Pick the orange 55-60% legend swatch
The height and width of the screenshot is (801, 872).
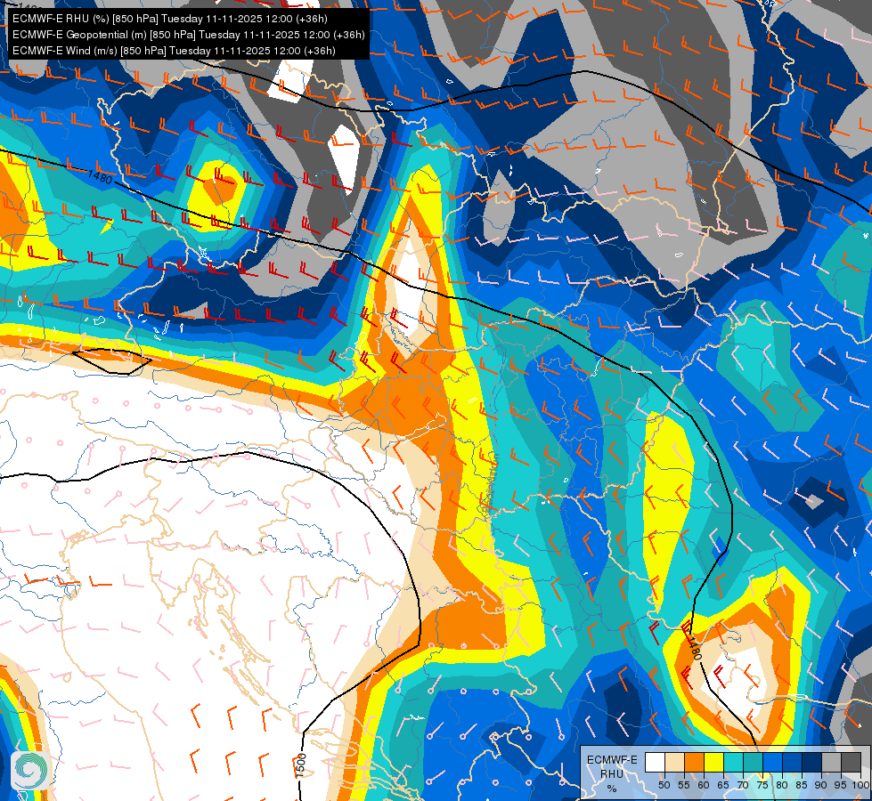click(x=694, y=762)
